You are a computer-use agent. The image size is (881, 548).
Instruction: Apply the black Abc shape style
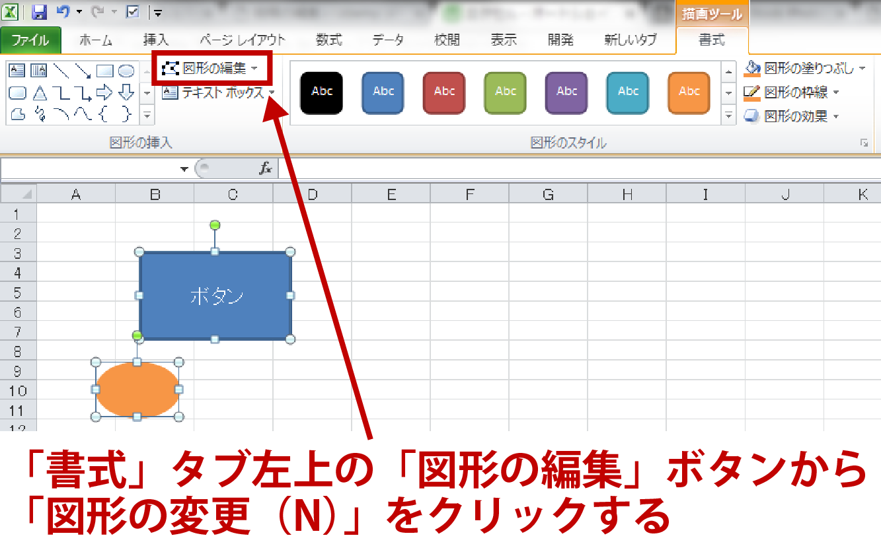pyautogui.click(x=322, y=92)
